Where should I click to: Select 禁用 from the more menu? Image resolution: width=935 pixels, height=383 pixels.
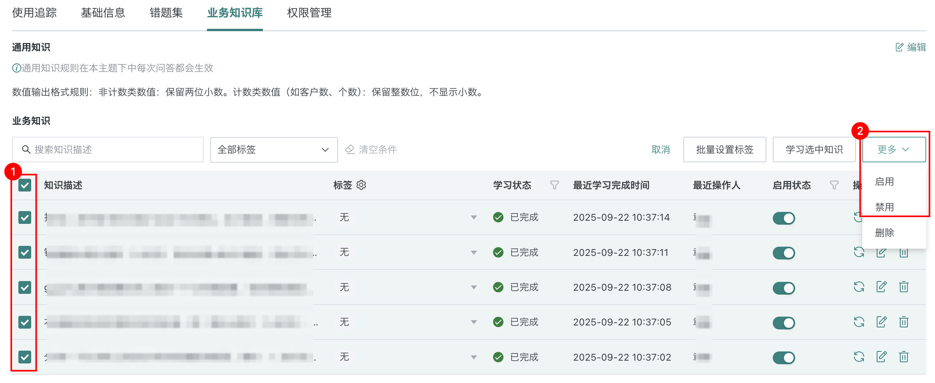[x=884, y=207]
